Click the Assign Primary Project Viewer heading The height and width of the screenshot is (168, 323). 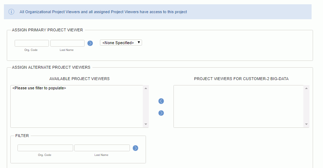pos(47,30)
